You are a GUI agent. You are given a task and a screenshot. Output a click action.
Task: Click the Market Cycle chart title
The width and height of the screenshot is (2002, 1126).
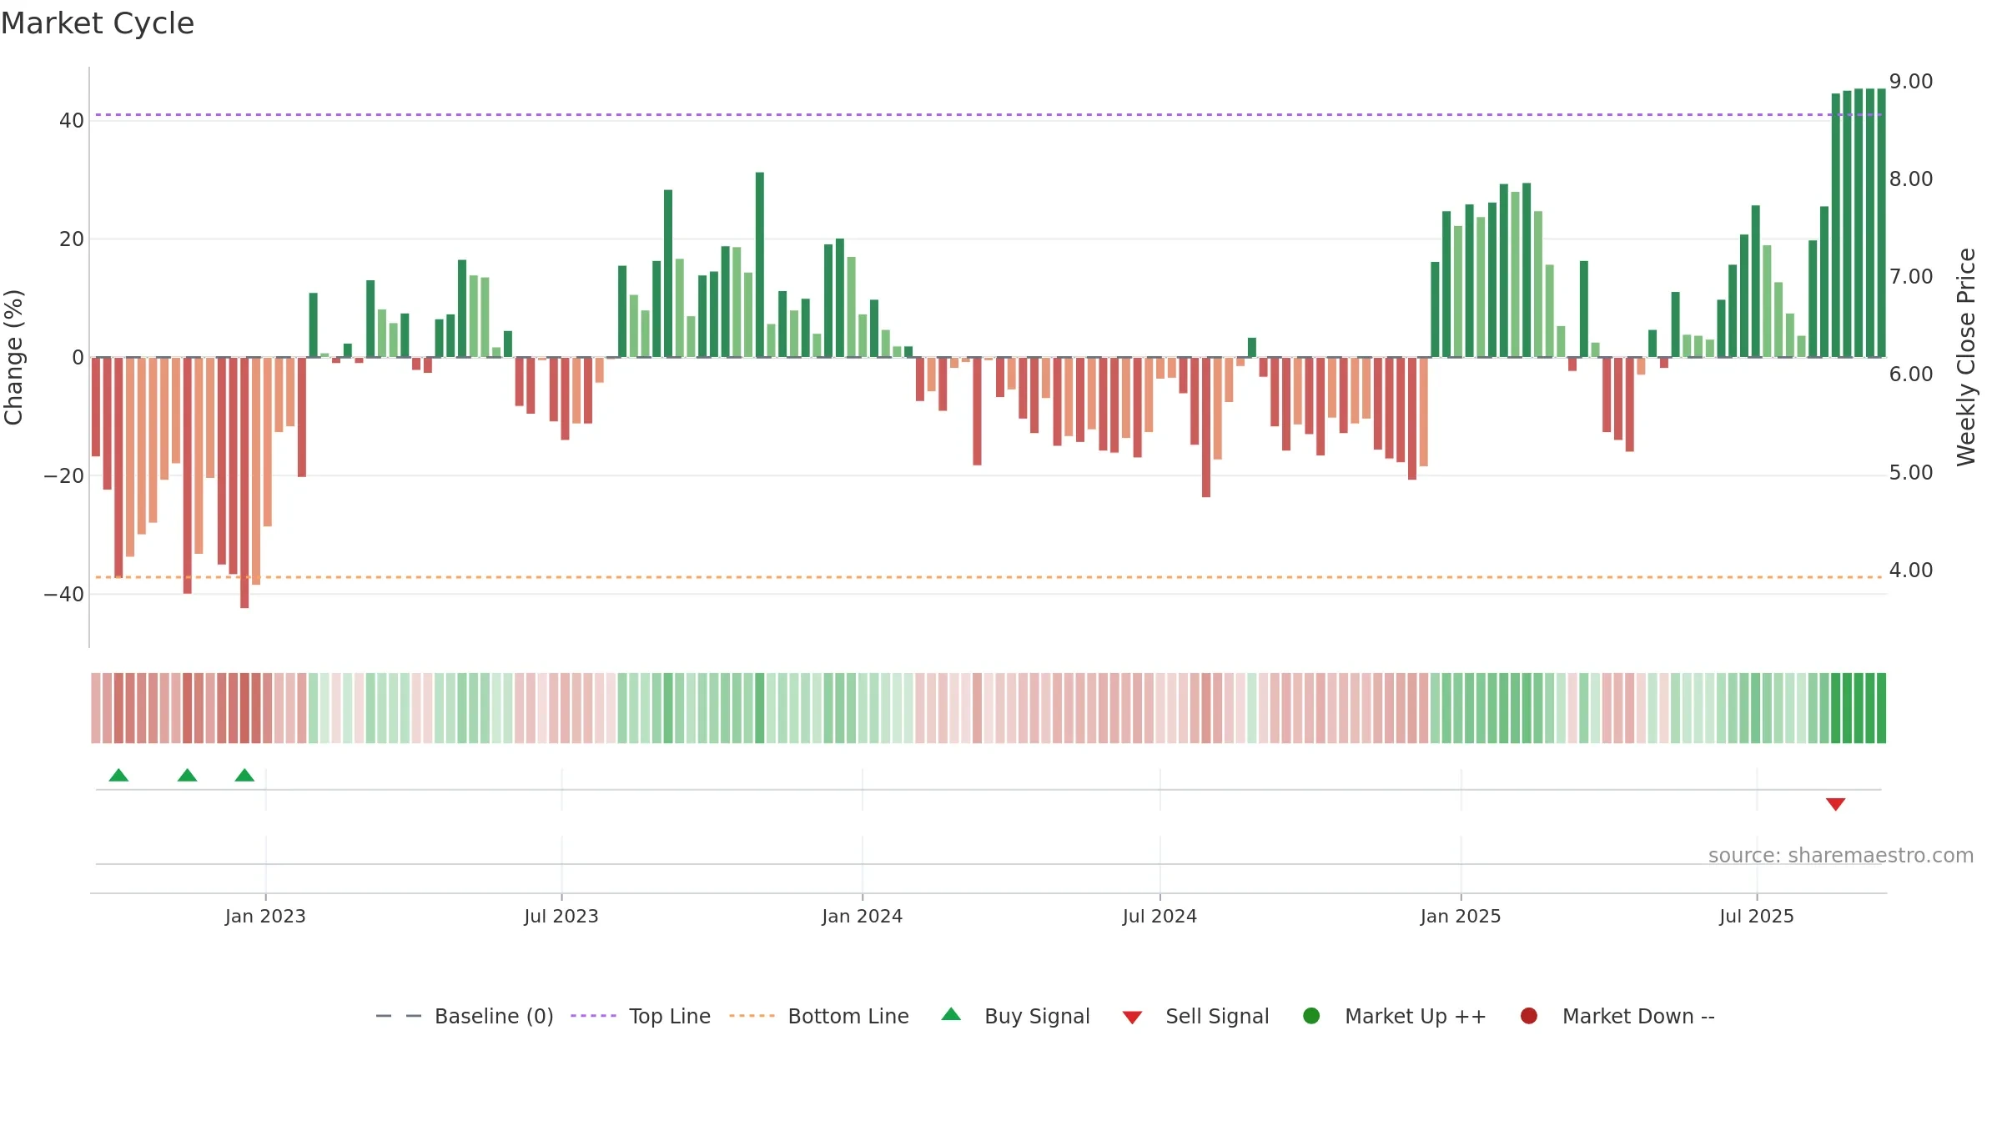pos(98,23)
